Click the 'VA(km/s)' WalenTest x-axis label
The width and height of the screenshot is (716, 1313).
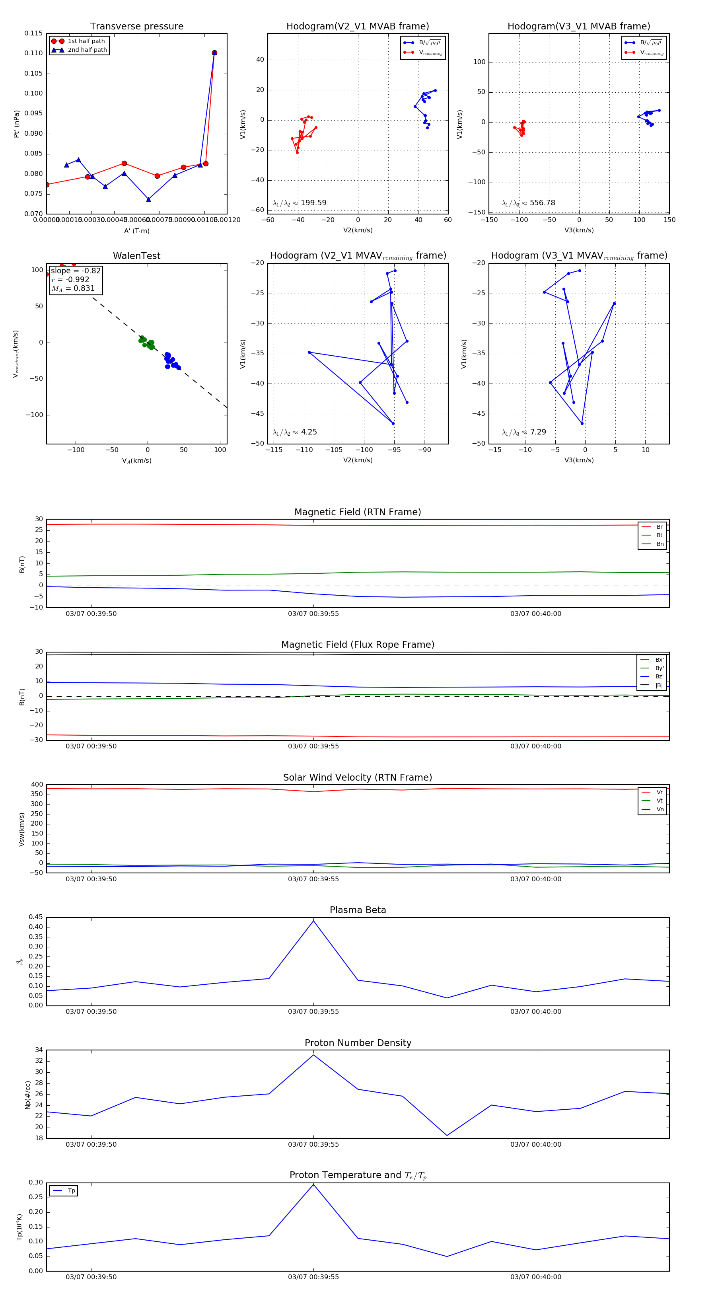(136, 461)
